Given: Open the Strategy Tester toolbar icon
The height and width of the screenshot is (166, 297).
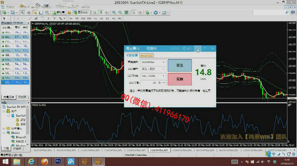Looking at the screenshot, I should pyautogui.click(x=47, y=13).
